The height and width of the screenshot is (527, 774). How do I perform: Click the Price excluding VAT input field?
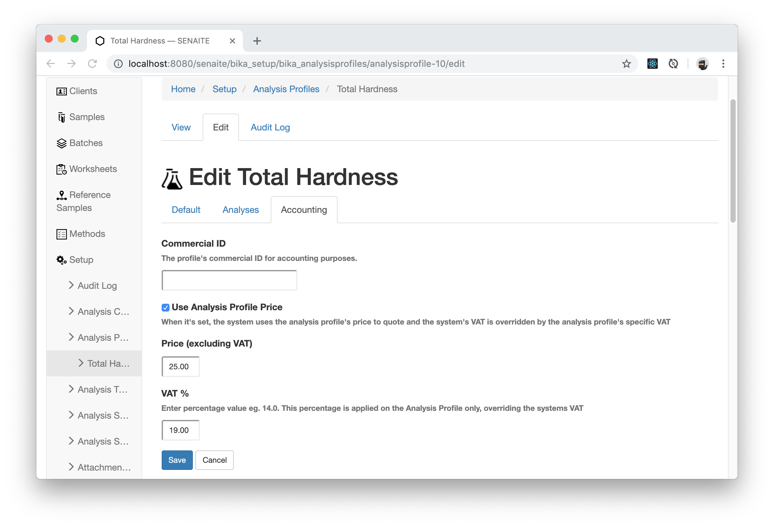pyautogui.click(x=180, y=366)
